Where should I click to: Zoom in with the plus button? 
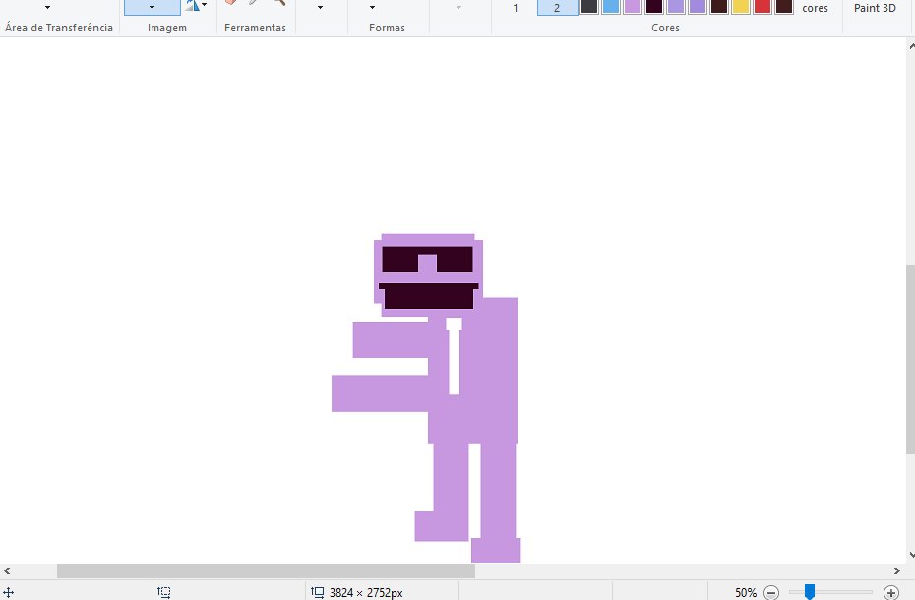tap(891, 593)
